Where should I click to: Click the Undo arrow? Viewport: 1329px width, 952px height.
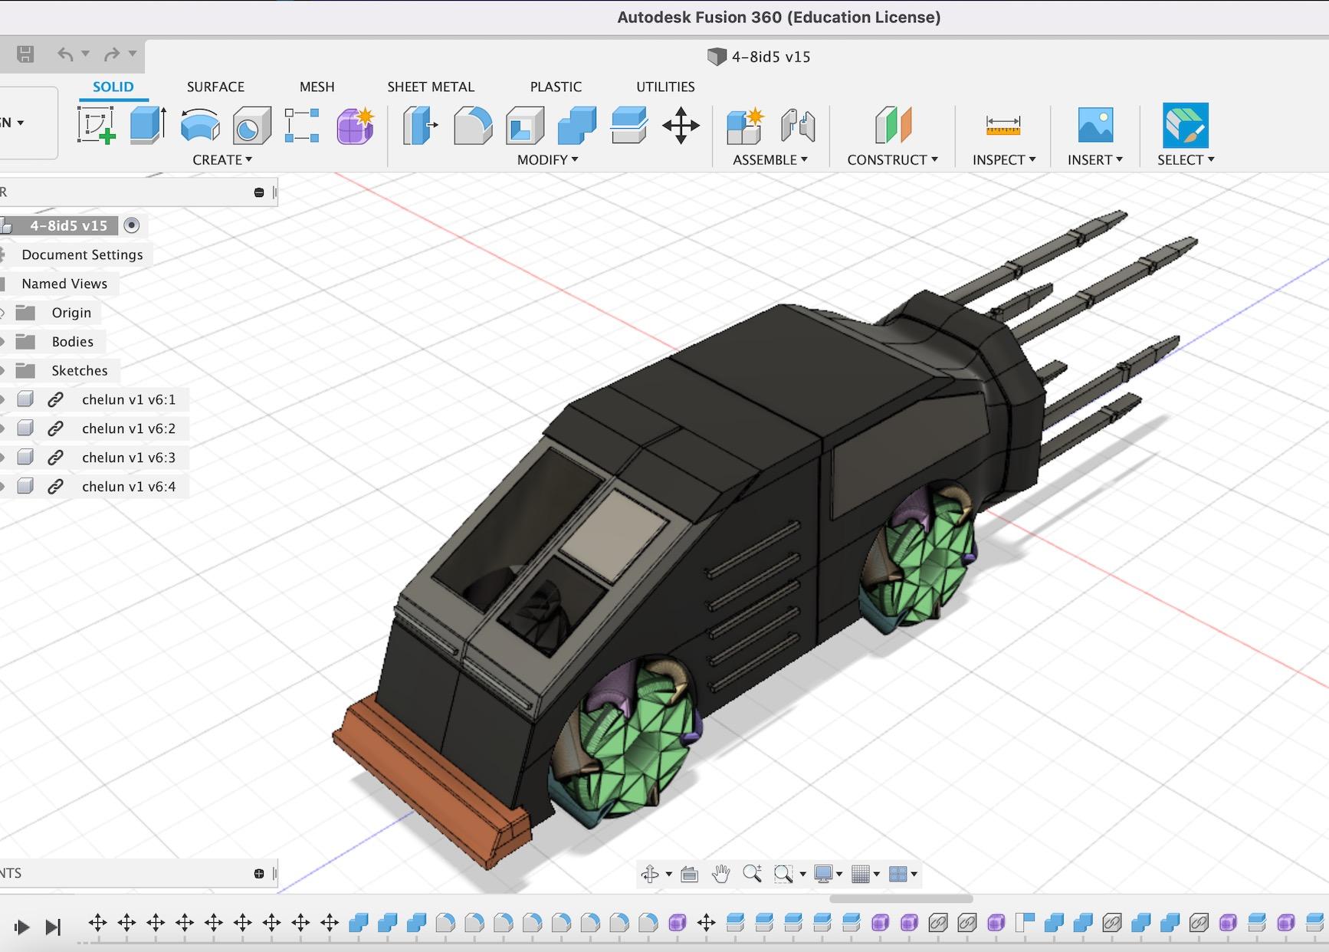pyautogui.click(x=65, y=54)
